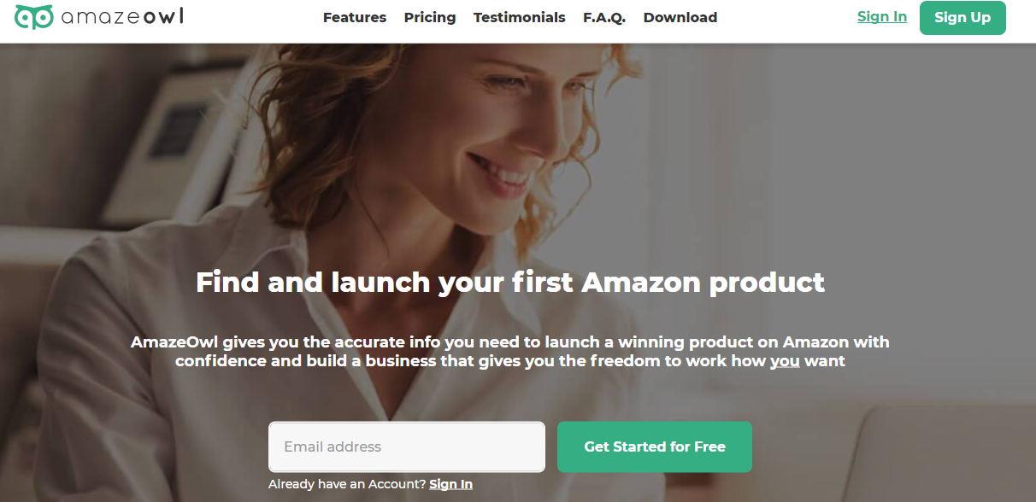The image size is (1036, 502).
Task: Click the Sign In link in the header
Action: click(882, 17)
